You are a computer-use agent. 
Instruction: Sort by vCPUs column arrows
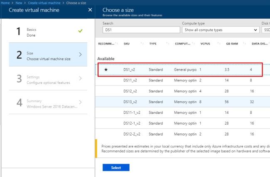218,43
